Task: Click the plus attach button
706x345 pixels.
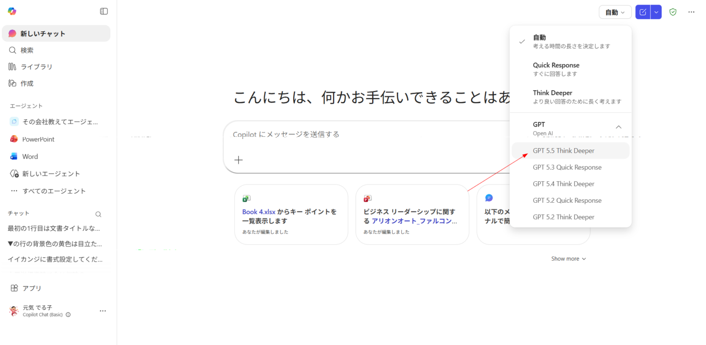Action: pos(238,160)
